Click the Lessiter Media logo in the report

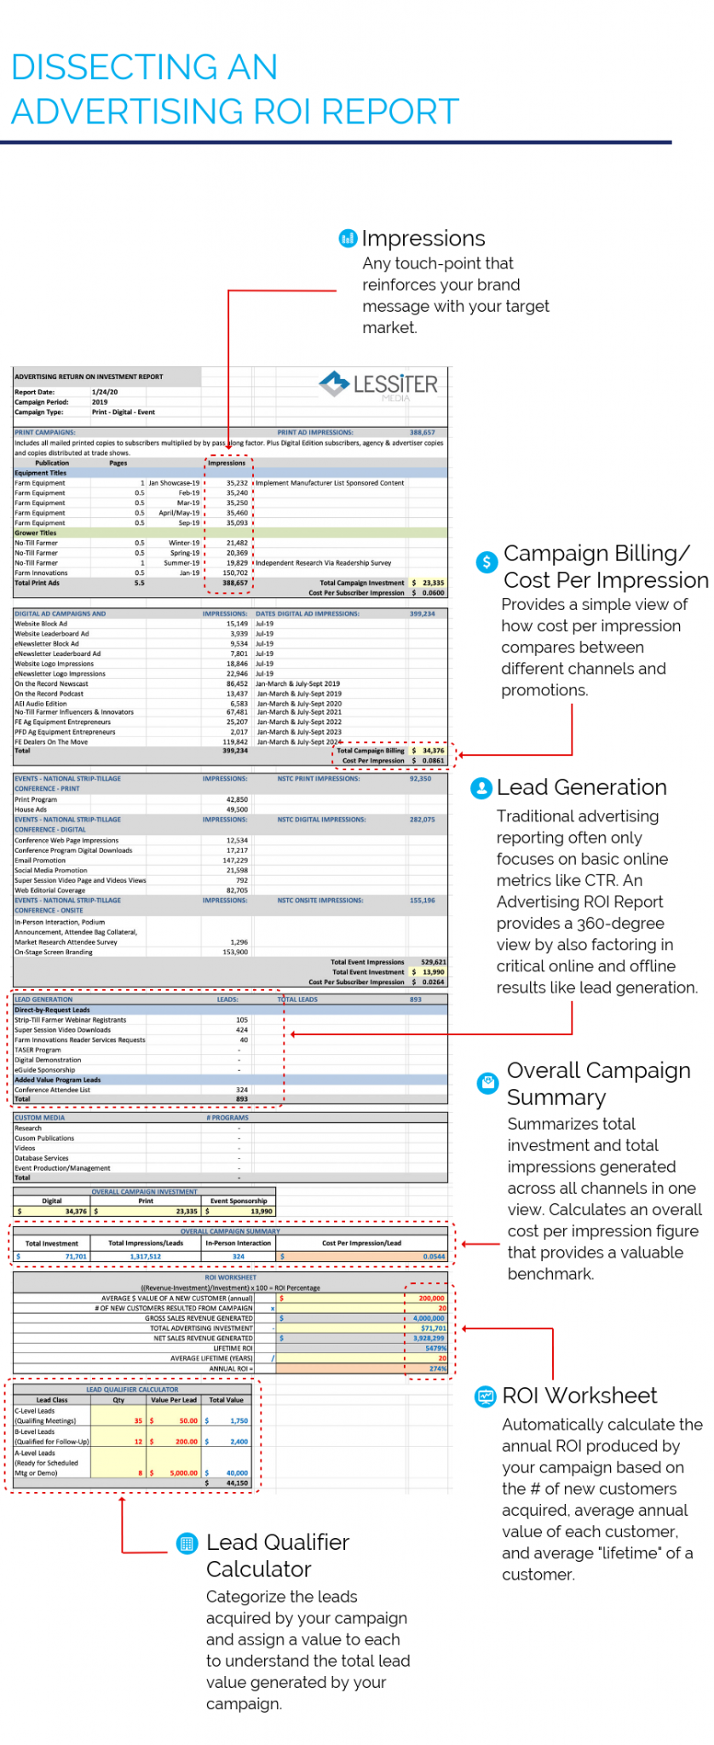point(379,385)
